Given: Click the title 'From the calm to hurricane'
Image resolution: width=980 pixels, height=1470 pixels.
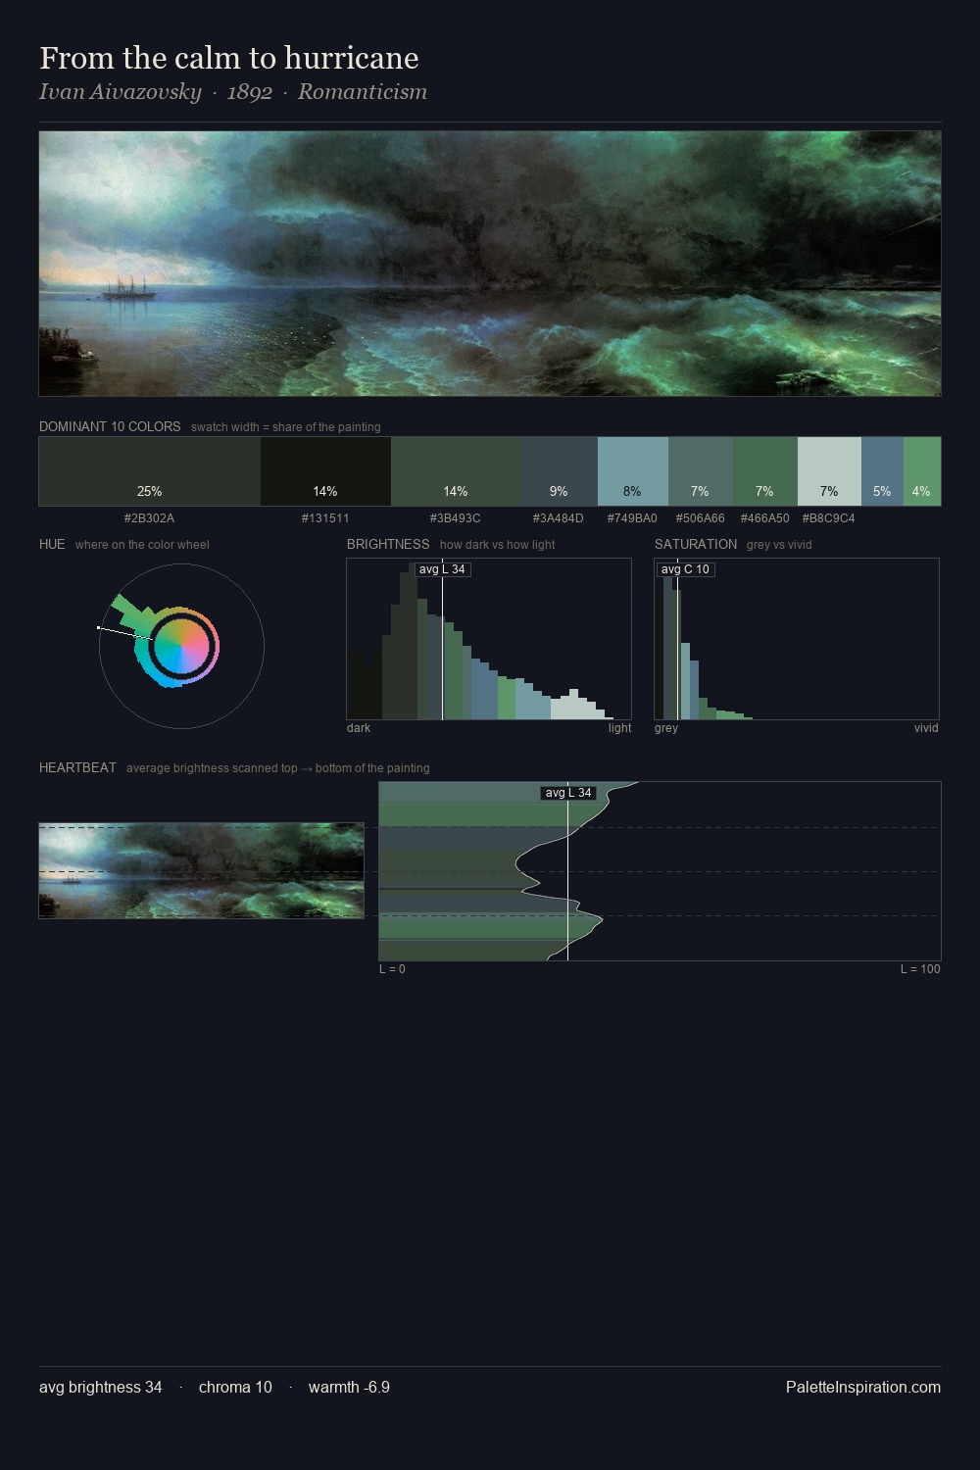Looking at the screenshot, I should point(229,58).
